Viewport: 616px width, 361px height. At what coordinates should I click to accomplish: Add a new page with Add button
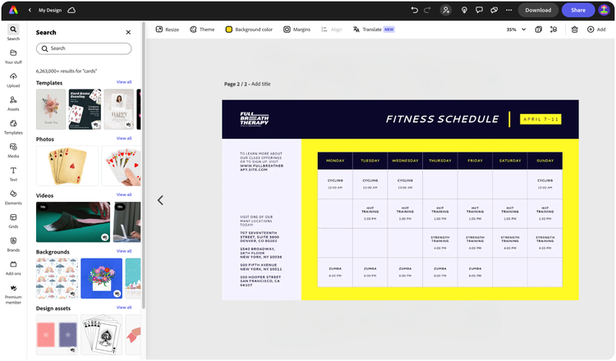point(596,30)
